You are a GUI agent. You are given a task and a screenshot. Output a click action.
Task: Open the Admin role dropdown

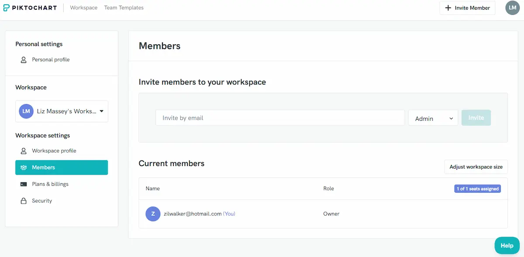click(433, 118)
